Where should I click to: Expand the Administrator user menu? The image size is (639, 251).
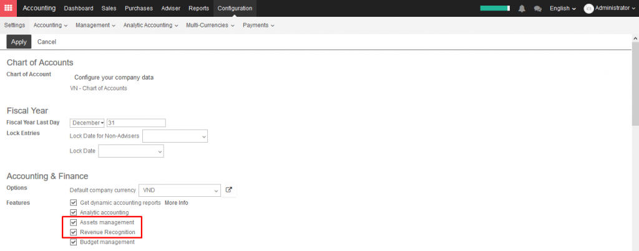(615, 8)
